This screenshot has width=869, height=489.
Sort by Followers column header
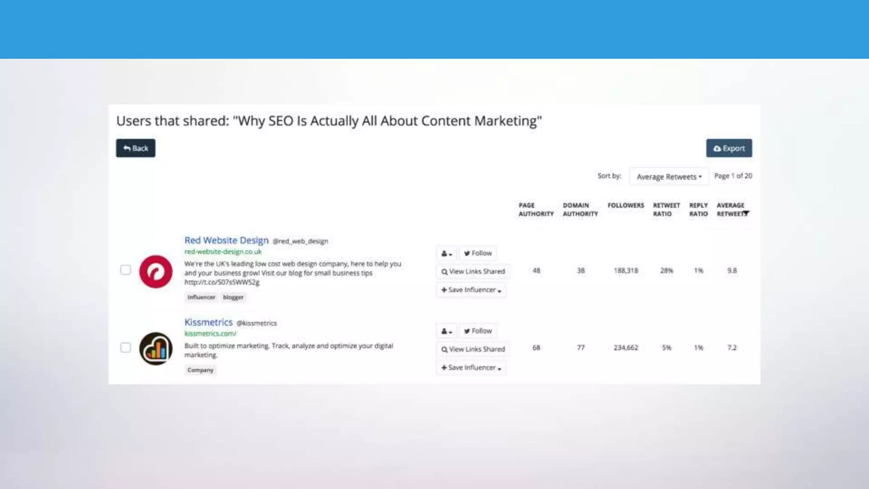(x=625, y=205)
